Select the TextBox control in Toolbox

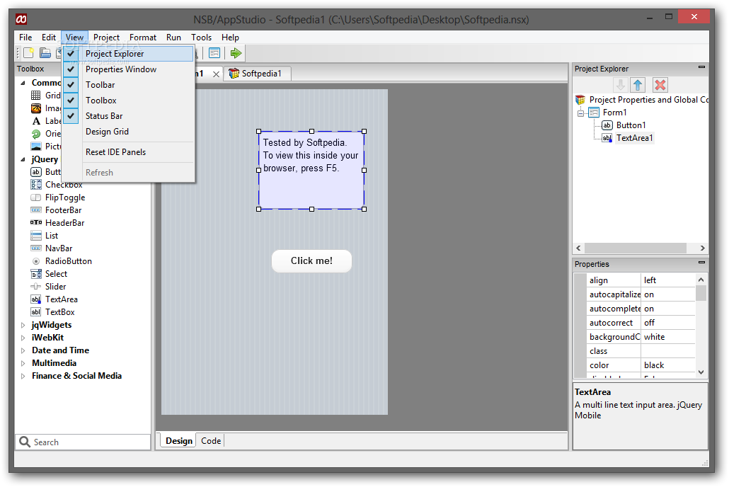52,312
